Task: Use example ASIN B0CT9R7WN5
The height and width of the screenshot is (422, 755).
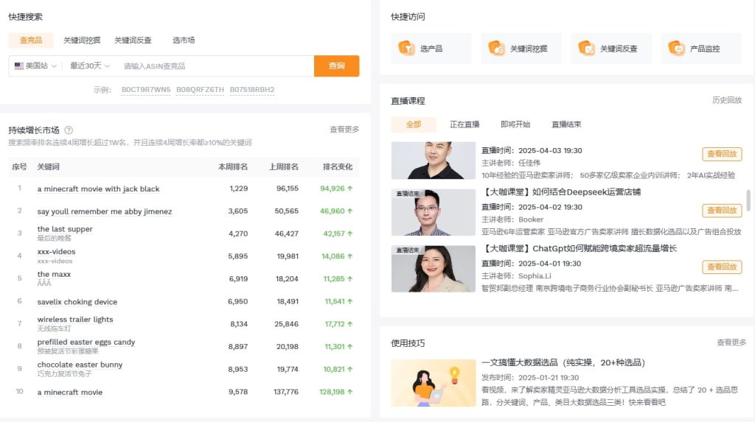Action: 146,90
